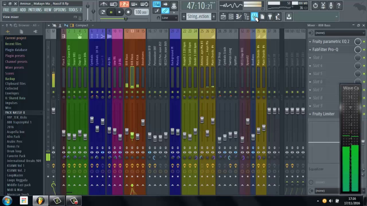The height and width of the screenshot is (206, 367).
Task: Mute the Pluck 1 mixer track
Action: [x=64, y=92]
